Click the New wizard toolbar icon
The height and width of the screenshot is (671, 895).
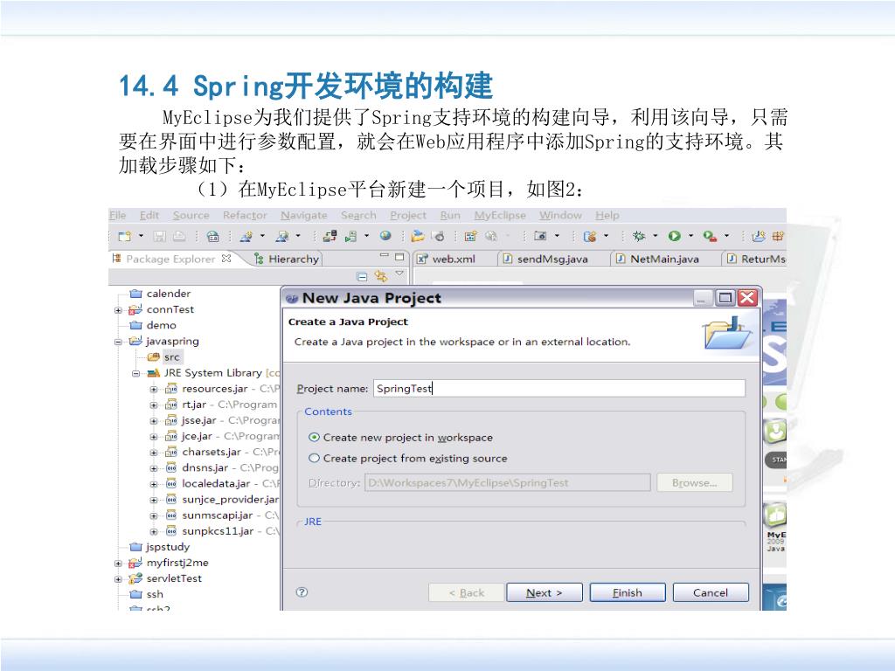[x=124, y=236]
